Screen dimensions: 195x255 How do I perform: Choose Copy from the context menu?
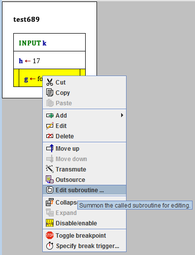click(x=84, y=92)
